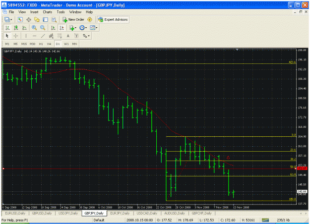The width and height of the screenshot is (310, 224).
Task: Switch to the USDJPY,Daily chart tab
Action: [68, 213]
